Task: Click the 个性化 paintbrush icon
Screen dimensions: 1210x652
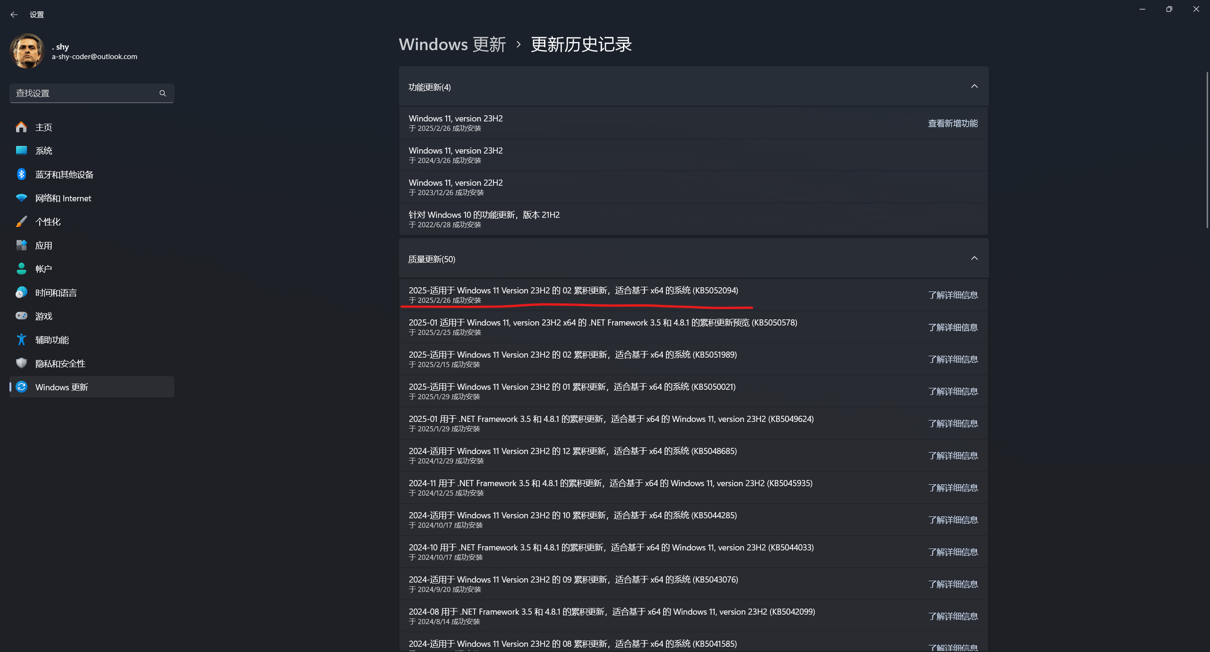Action: 21,222
